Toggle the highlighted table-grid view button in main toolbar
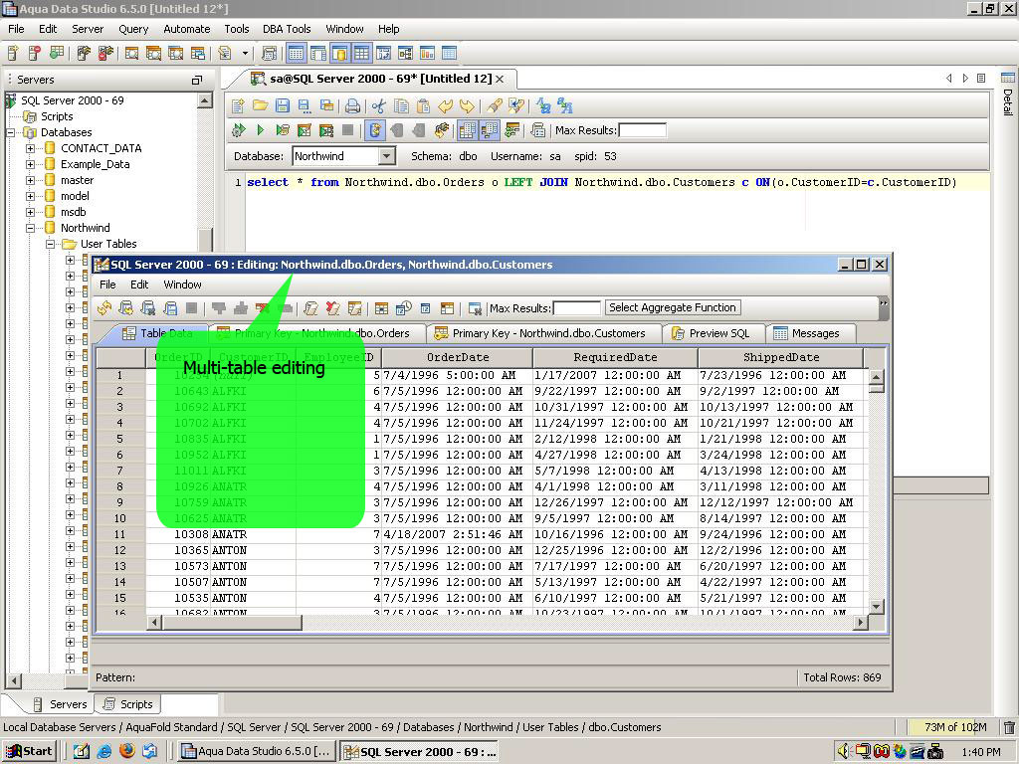The height and width of the screenshot is (764, 1019). (x=361, y=54)
